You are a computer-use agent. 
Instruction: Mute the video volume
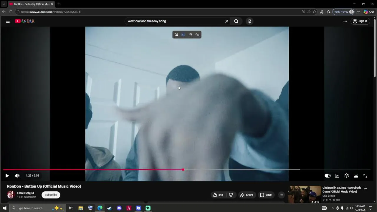pyautogui.click(x=17, y=175)
